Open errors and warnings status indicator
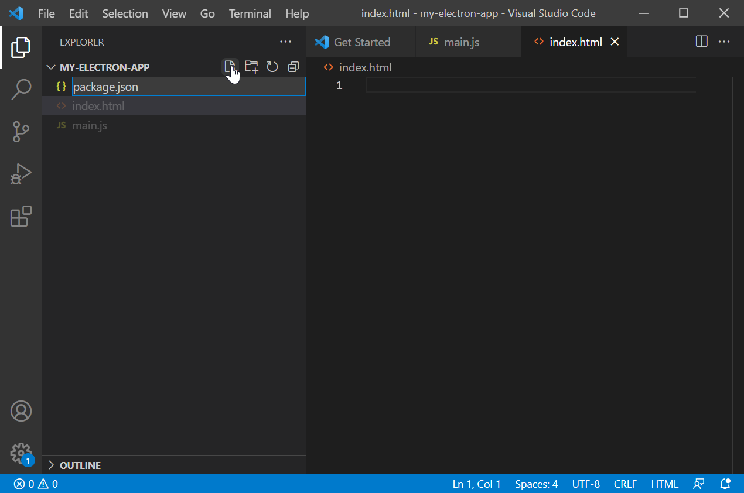Screen dimensions: 744x493 pos(36,484)
